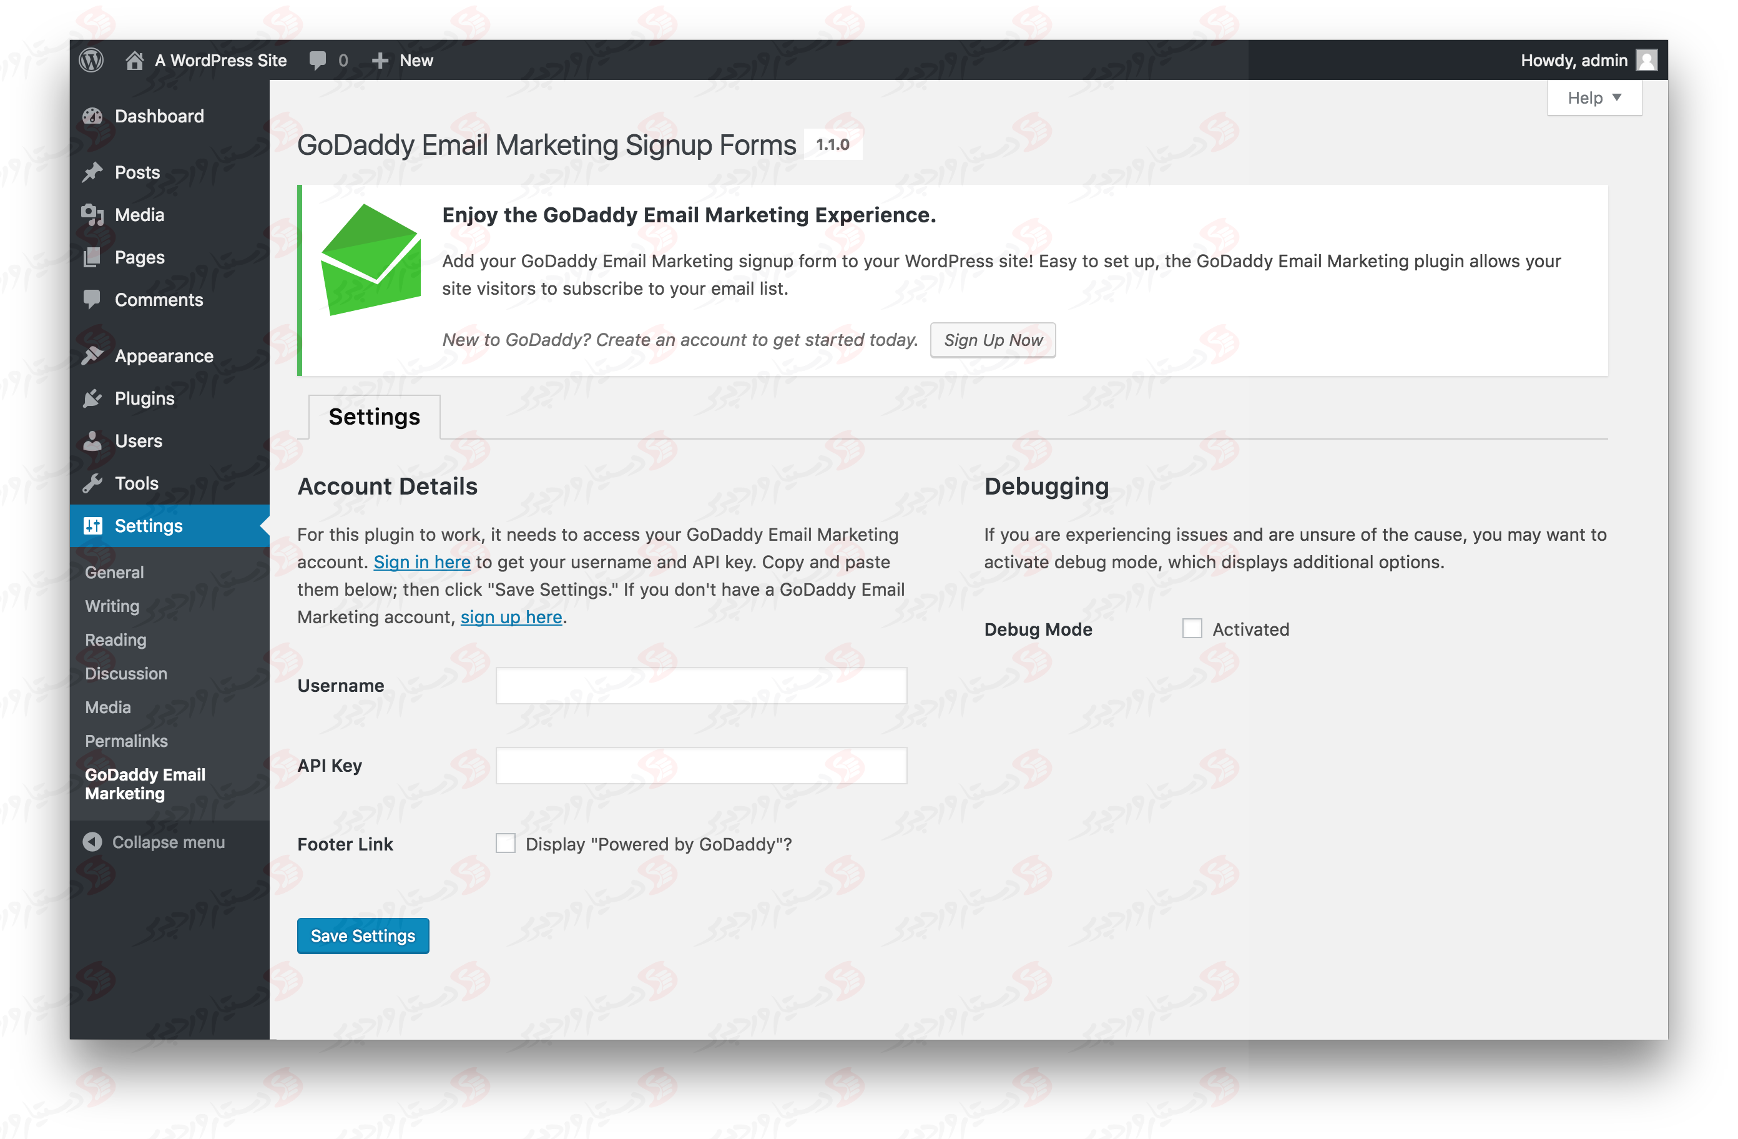Enable the Display Powered by GoDaddy checkbox
The width and height of the screenshot is (1738, 1139).
tap(505, 843)
